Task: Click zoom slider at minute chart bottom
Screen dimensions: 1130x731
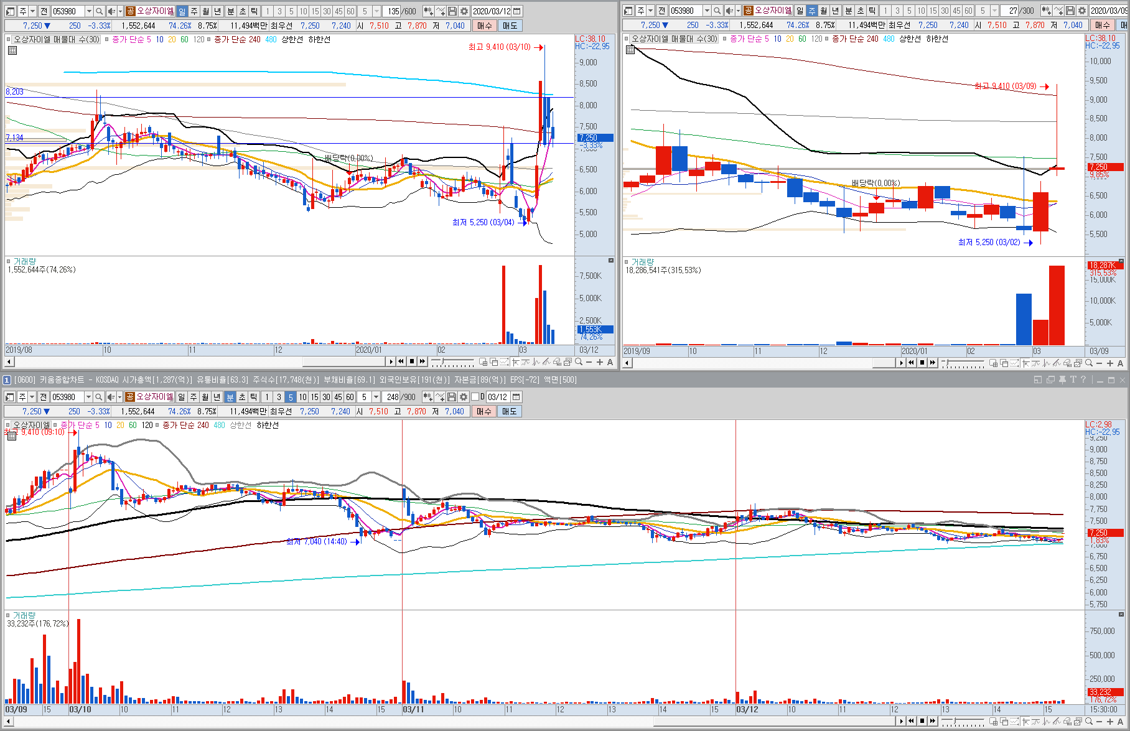Action: pyautogui.click(x=963, y=721)
